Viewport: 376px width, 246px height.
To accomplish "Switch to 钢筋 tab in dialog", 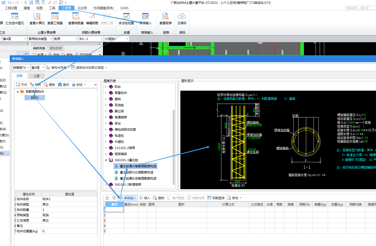I will [20, 76].
